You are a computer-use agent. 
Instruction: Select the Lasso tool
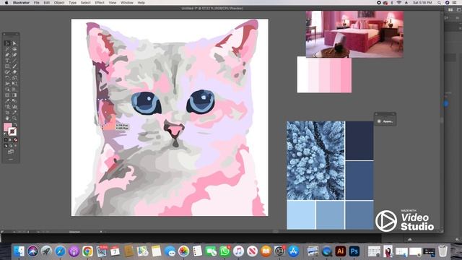[x=14, y=49]
